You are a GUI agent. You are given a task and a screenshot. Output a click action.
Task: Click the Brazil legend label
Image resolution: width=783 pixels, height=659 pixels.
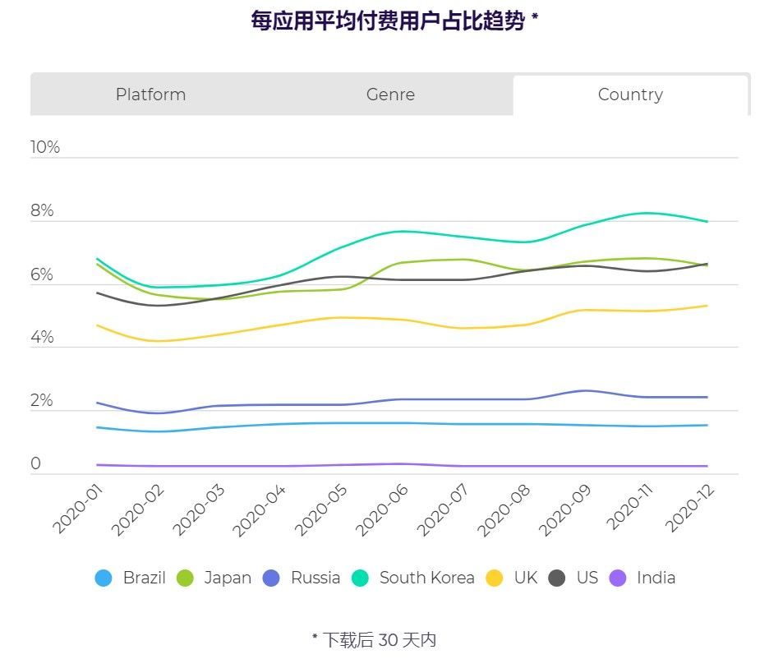click(145, 578)
